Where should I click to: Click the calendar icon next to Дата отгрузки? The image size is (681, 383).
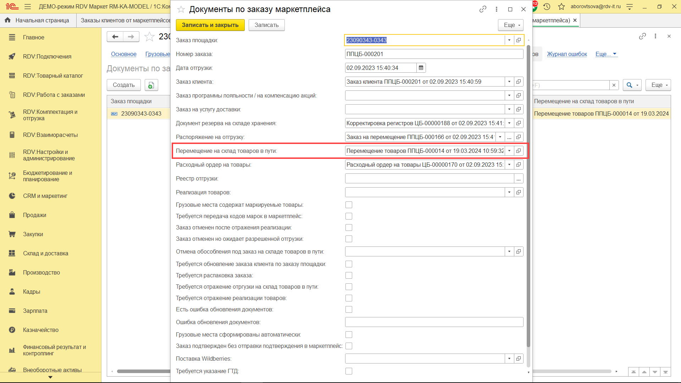[421, 68]
